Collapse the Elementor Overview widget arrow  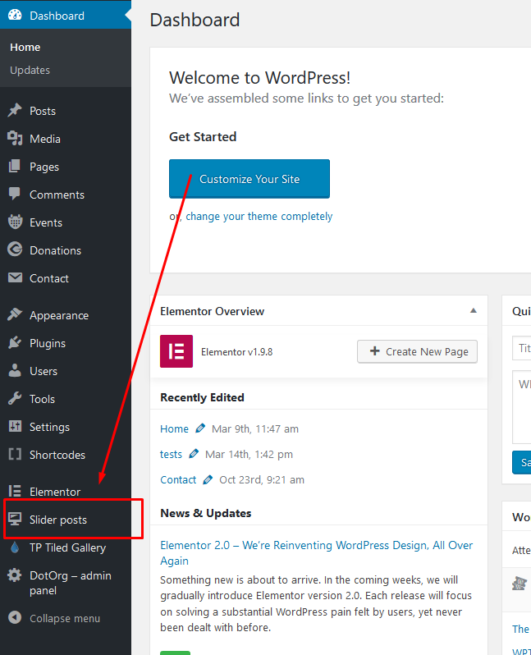pos(473,311)
